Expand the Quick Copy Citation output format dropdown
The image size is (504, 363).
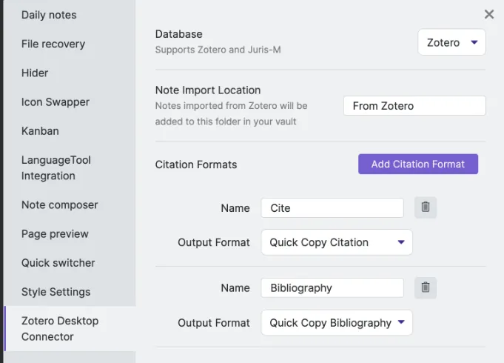coord(337,242)
